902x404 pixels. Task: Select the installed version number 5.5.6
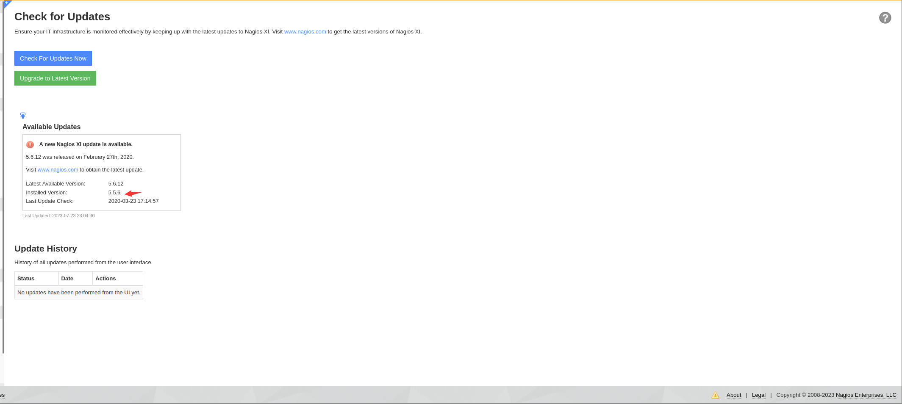pyautogui.click(x=114, y=193)
